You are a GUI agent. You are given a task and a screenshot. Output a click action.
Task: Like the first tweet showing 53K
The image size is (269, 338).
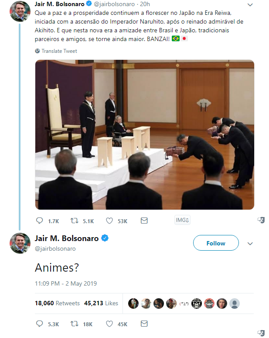pyautogui.click(x=109, y=221)
